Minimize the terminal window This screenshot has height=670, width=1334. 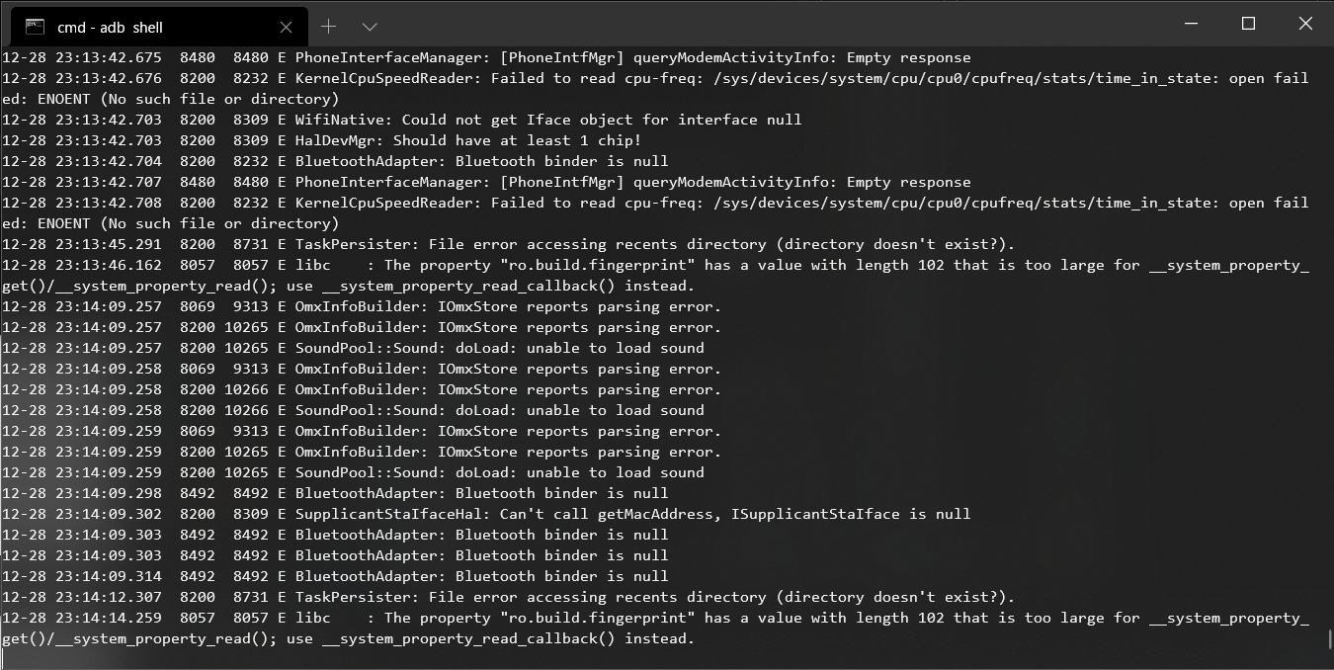1192,24
